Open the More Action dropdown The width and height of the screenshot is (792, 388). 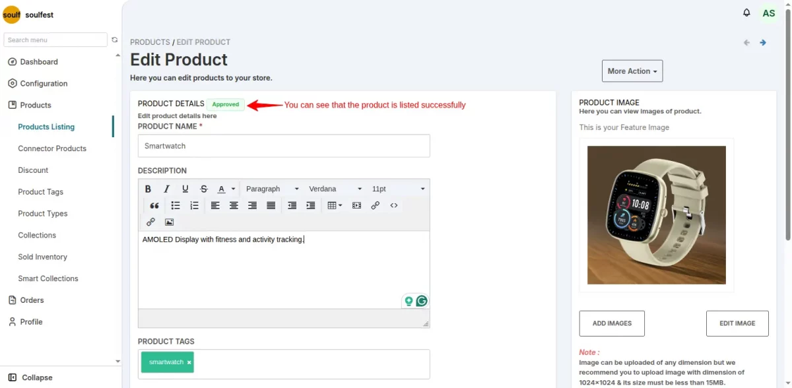[632, 71]
